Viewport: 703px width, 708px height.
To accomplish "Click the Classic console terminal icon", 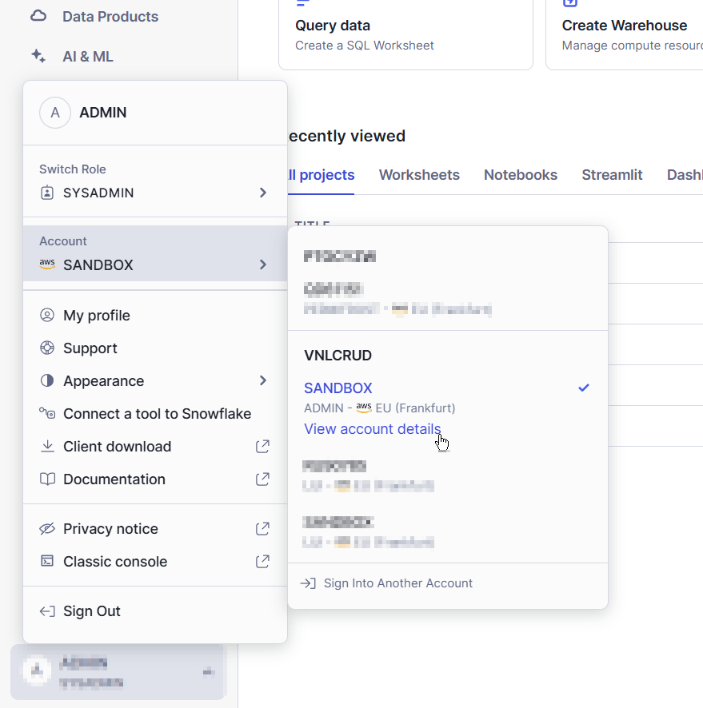I will tap(47, 561).
